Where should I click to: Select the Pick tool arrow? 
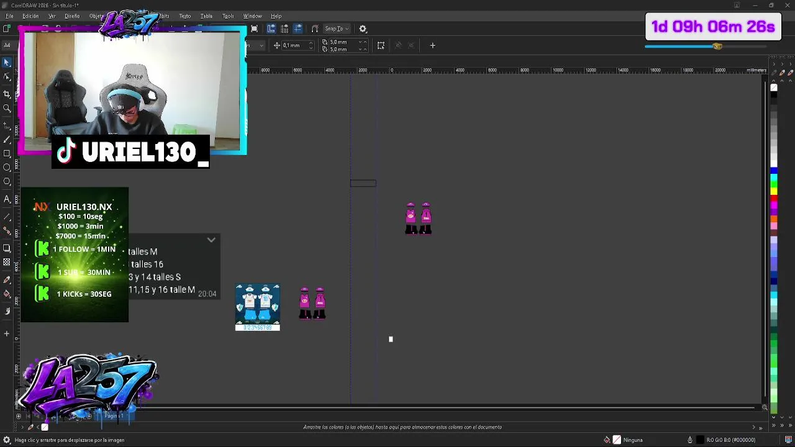tap(7, 63)
